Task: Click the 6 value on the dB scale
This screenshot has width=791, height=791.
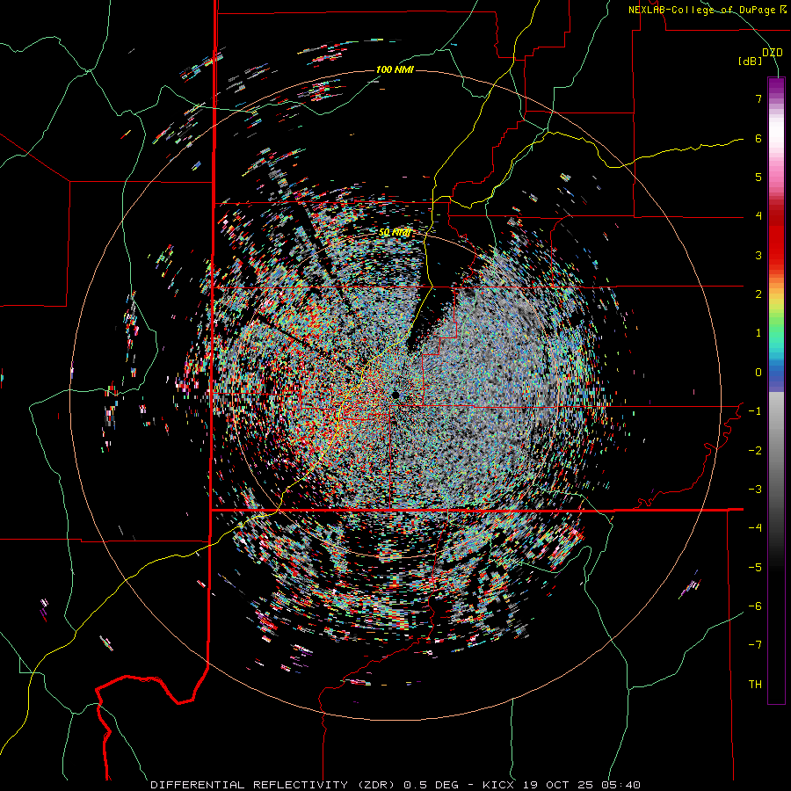Action: (758, 138)
